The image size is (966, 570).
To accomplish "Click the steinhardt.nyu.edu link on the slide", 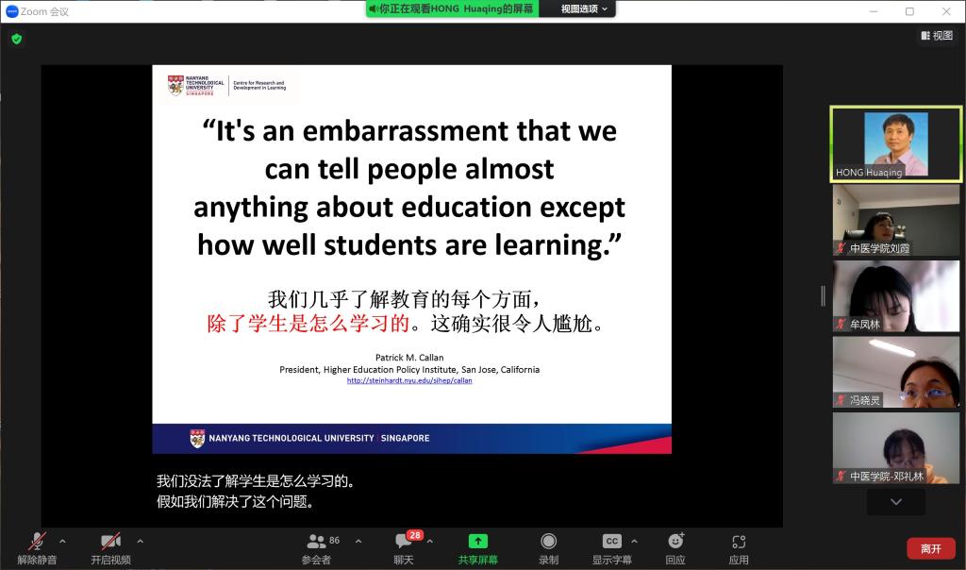I will tap(409, 380).
